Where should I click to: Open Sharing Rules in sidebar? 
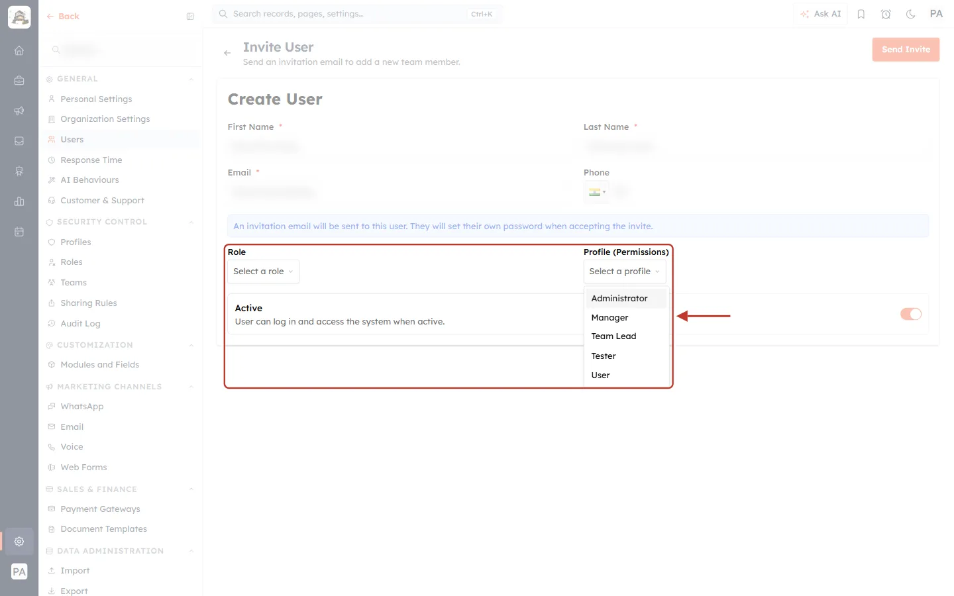88,303
